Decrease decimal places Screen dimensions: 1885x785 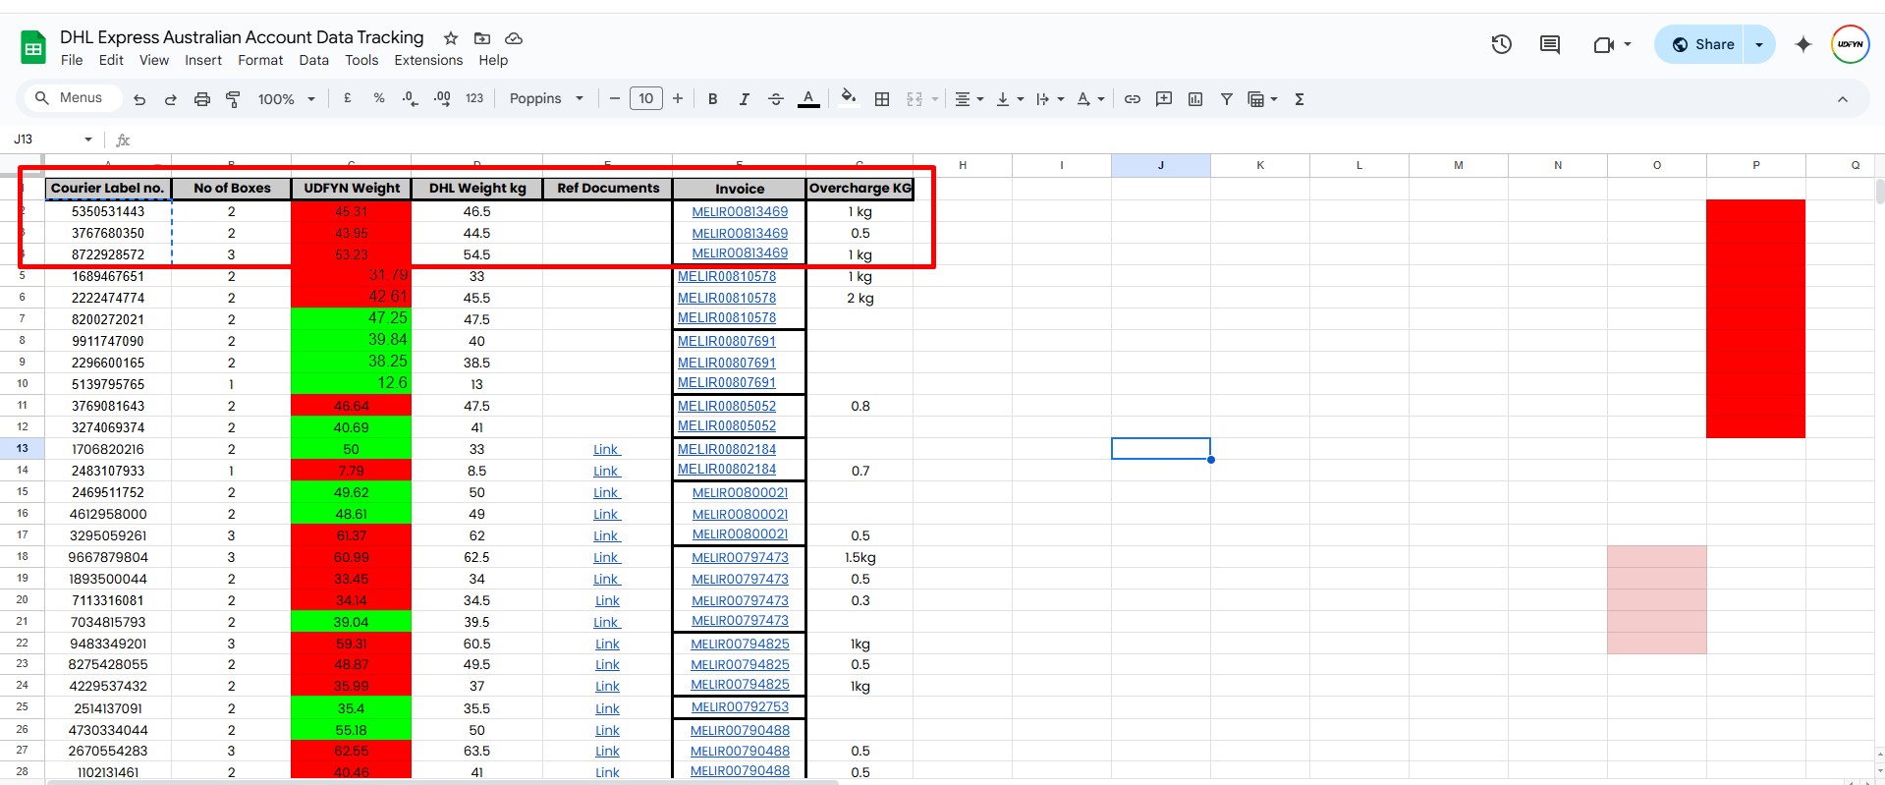pos(410,98)
